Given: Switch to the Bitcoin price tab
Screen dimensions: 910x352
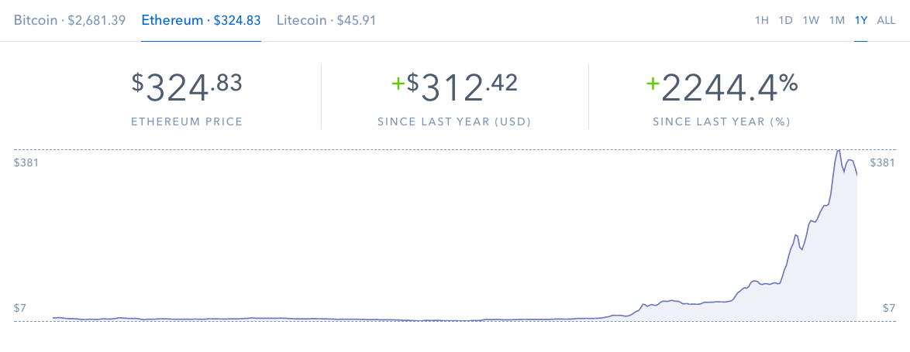Looking at the screenshot, I should coord(70,20).
